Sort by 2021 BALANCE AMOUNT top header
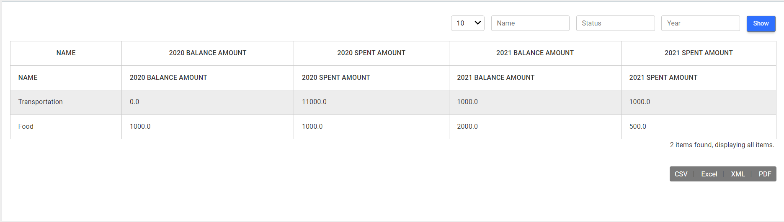Viewport: 784px width, 222px height. pos(535,53)
